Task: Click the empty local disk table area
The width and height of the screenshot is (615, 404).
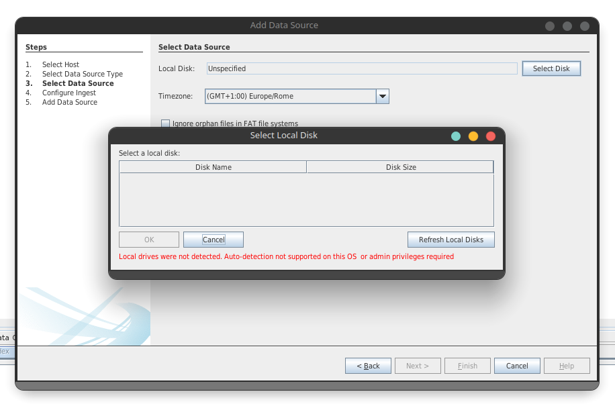Action: click(x=306, y=200)
